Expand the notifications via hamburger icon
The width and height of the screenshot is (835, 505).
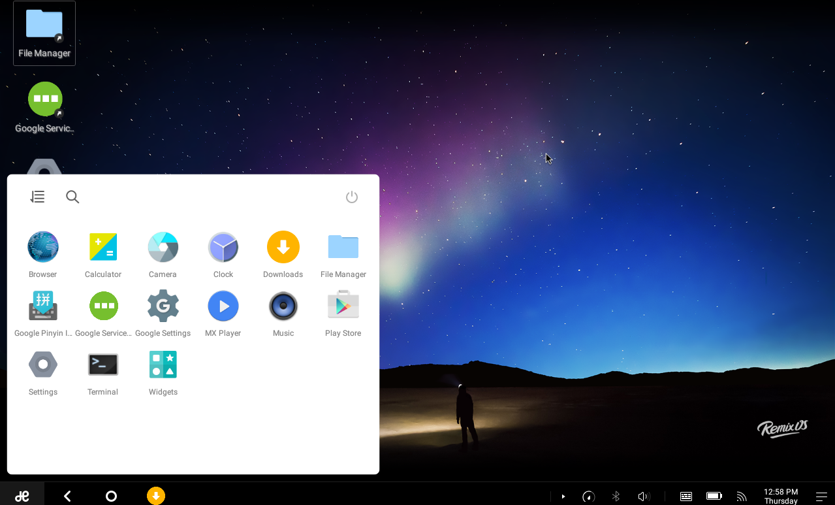point(820,496)
